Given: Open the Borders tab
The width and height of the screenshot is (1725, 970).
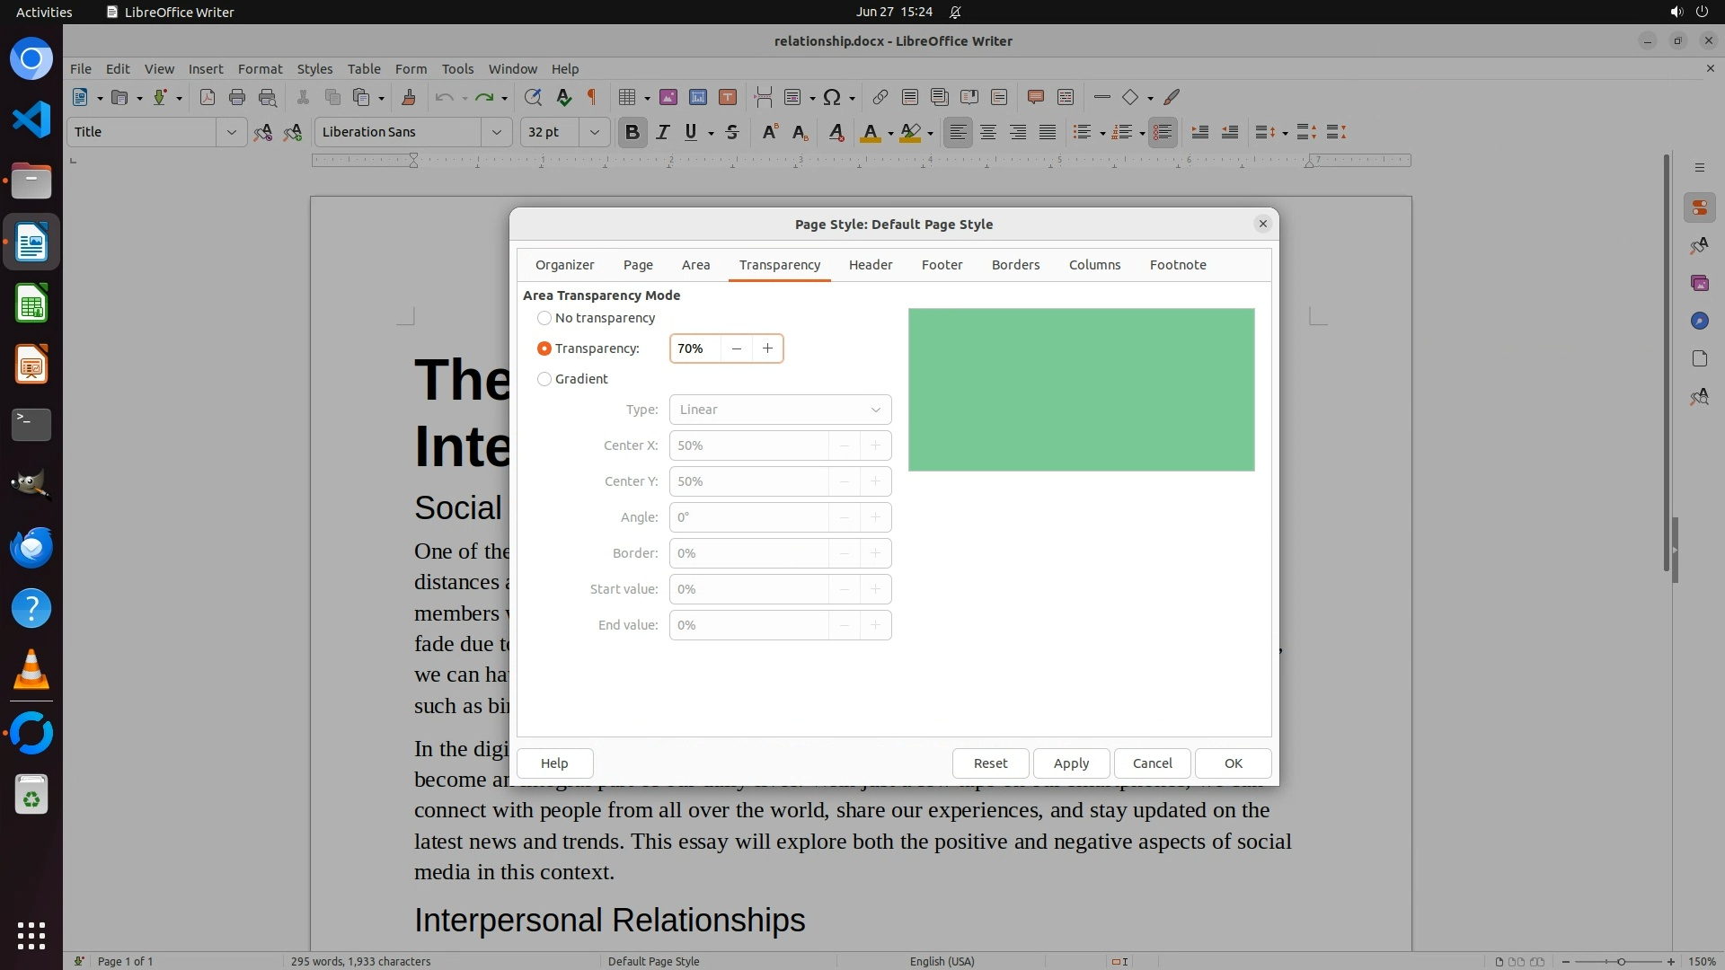Looking at the screenshot, I should coord(1015,265).
